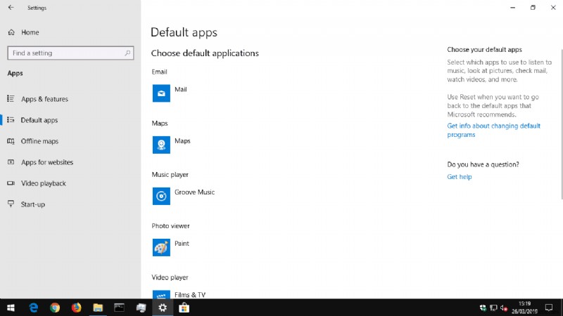The image size is (563, 316).
Task: Click the Offline maps icon
Action: 11,141
